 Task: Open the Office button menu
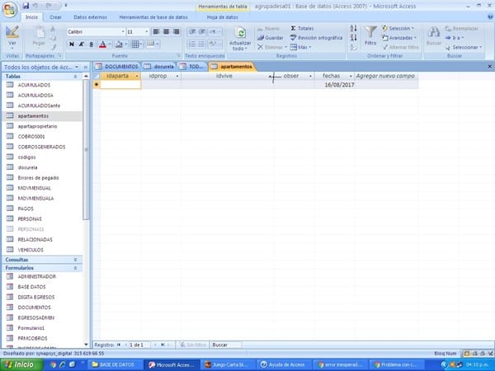click(9, 9)
